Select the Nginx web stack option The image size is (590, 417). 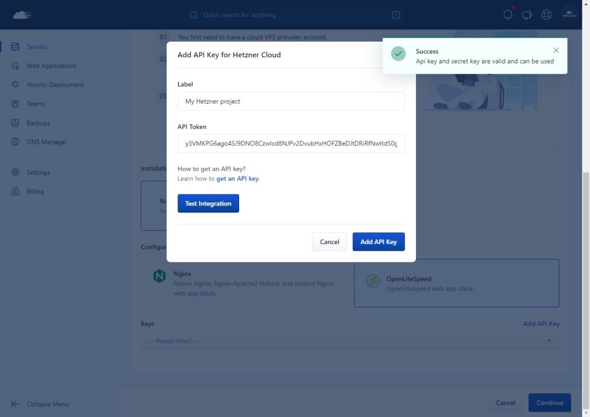244,283
